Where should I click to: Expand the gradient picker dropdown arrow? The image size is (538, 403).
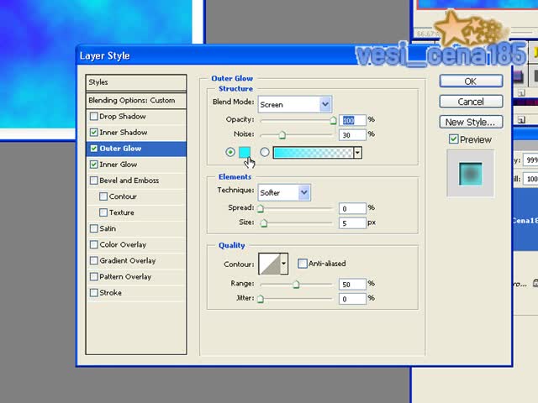pos(357,153)
